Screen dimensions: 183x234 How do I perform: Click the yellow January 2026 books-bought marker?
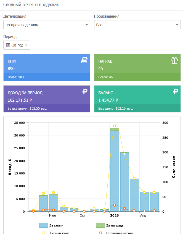(115, 126)
